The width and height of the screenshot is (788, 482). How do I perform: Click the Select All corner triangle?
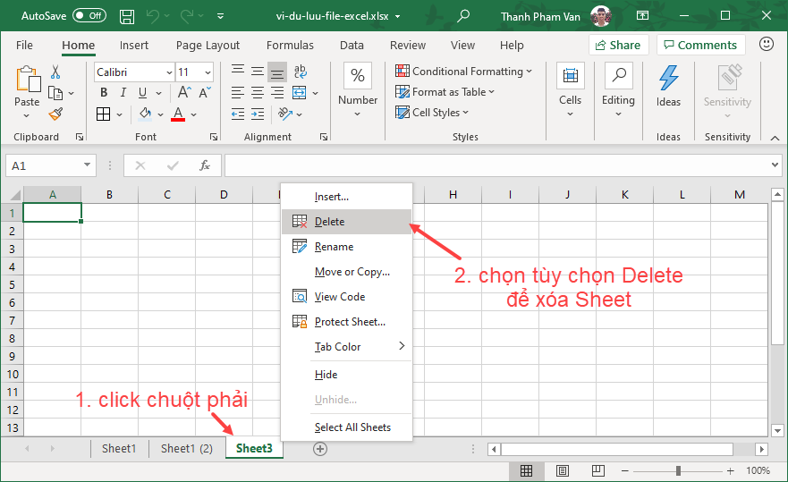pos(13,195)
